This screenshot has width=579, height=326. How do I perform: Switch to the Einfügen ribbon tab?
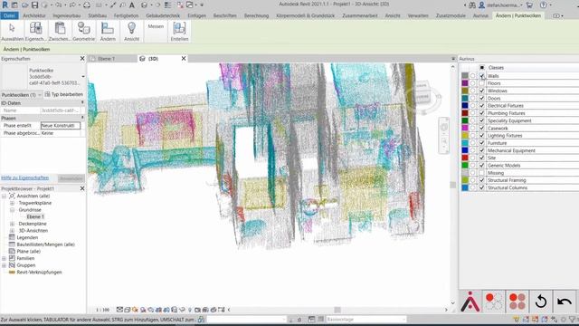pyautogui.click(x=197, y=15)
